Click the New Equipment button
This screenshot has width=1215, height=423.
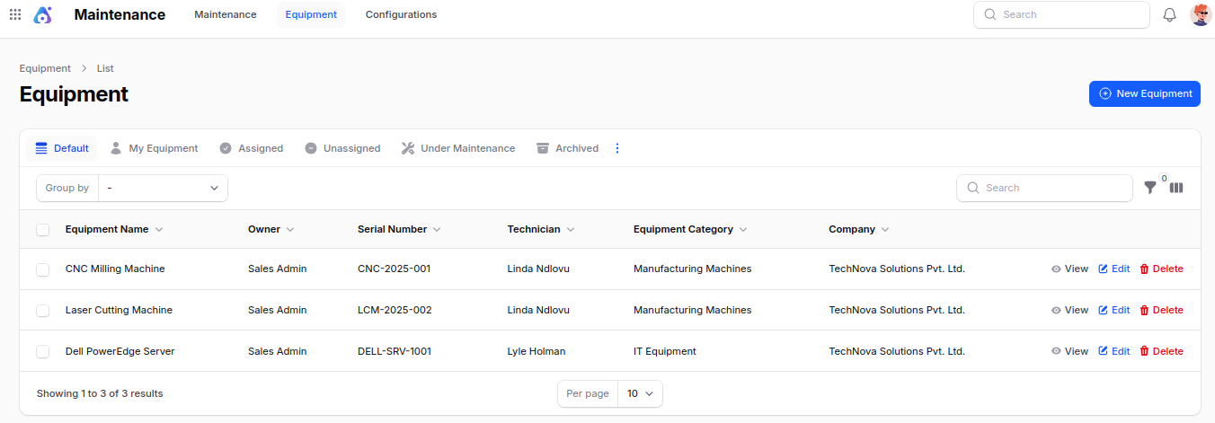[x=1145, y=93]
